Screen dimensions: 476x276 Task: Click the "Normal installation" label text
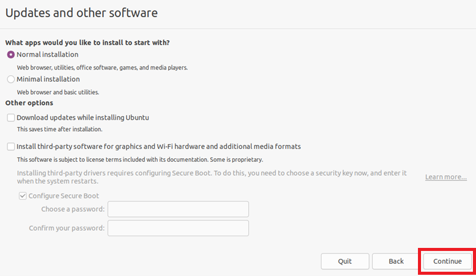tap(47, 54)
